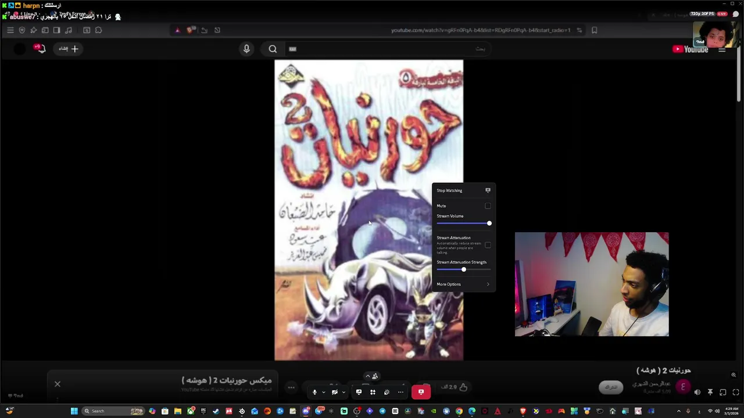Click the music note toolbar icon
Viewport: 744px width, 418px height.
click(x=68, y=30)
